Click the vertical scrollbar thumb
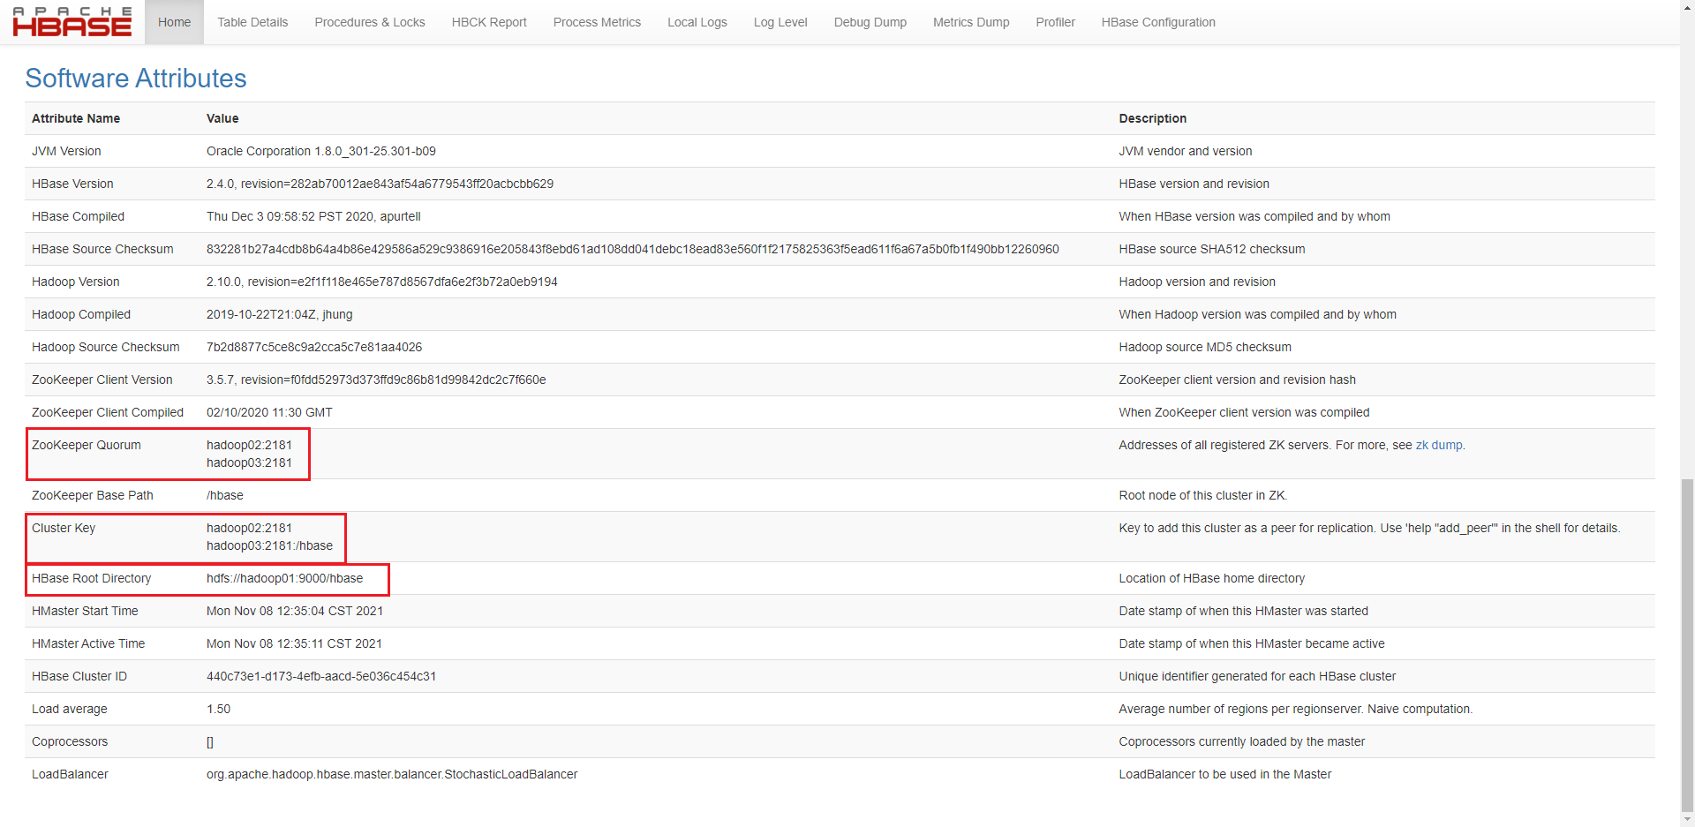The image size is (1695, 827). pyautogui.click(x=1687, y=644)
